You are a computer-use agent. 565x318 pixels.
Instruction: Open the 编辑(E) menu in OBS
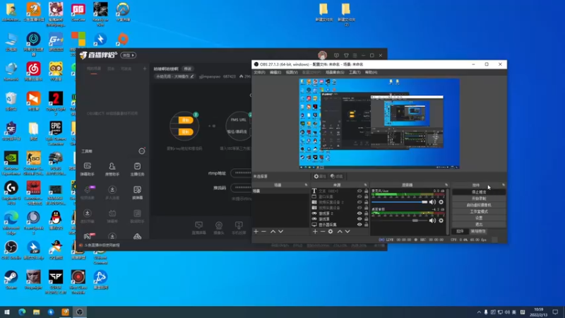tap(275, 73)
